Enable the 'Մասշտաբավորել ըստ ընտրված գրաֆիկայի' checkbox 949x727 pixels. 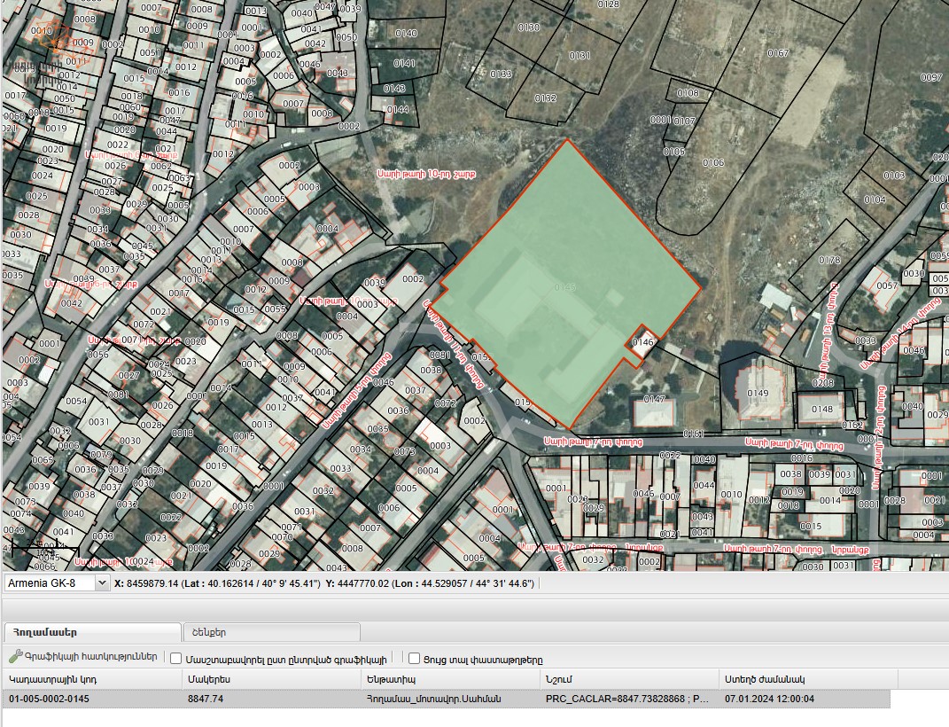tap(176, 659)
